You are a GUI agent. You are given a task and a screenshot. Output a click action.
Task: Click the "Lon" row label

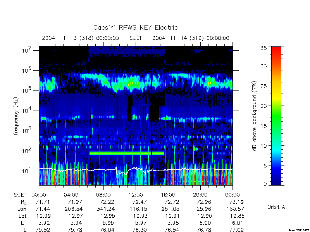pyautogui.click(x=22, y=209)
